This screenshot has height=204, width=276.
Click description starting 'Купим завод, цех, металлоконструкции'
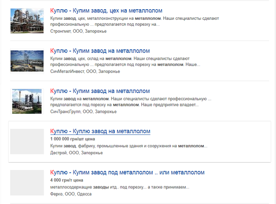[x=134, y=21]
